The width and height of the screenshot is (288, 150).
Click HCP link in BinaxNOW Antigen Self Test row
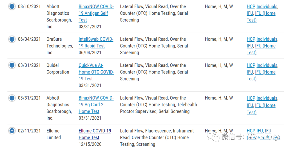[x=251, y=6]
